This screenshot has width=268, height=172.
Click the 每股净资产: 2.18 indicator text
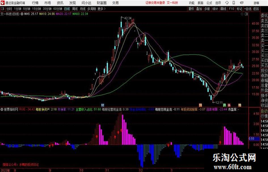click(46, 109)
